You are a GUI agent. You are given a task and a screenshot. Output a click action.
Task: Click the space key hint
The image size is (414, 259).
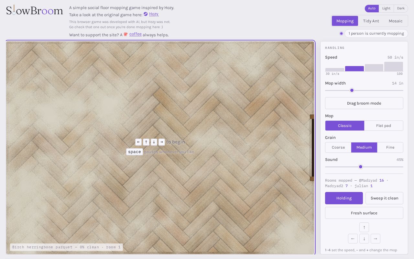tap(135, 152)
